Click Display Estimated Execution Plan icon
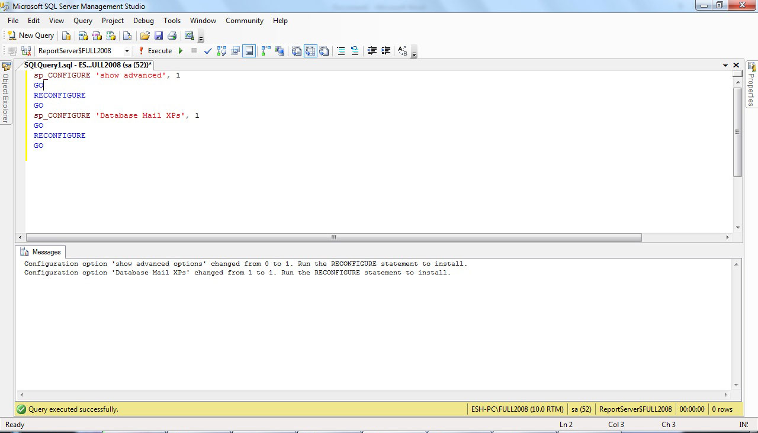The width and height of the screenshot is (758, 433). coord(221,51)
